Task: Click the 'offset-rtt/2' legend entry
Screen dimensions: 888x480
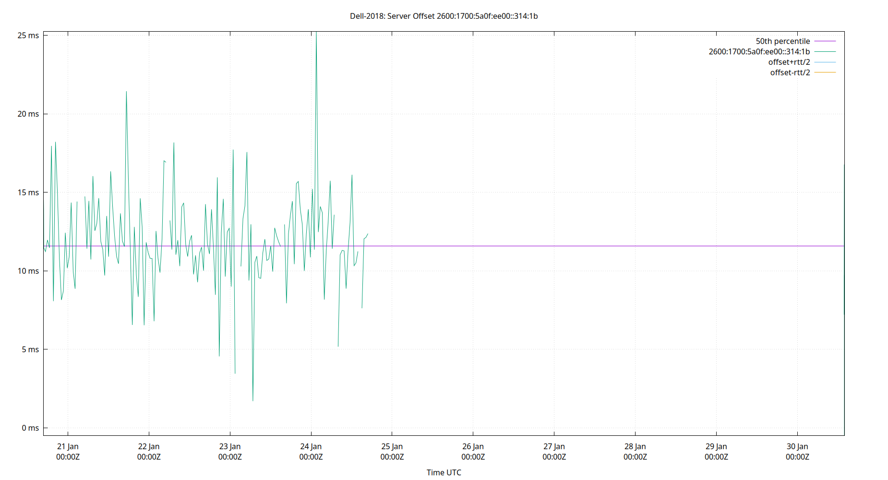Action: click(x=790, y=72)
